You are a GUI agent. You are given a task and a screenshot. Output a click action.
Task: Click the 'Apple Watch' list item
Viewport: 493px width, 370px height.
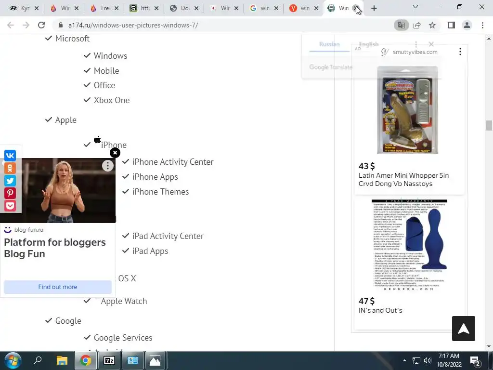click(x=124, y=301)
